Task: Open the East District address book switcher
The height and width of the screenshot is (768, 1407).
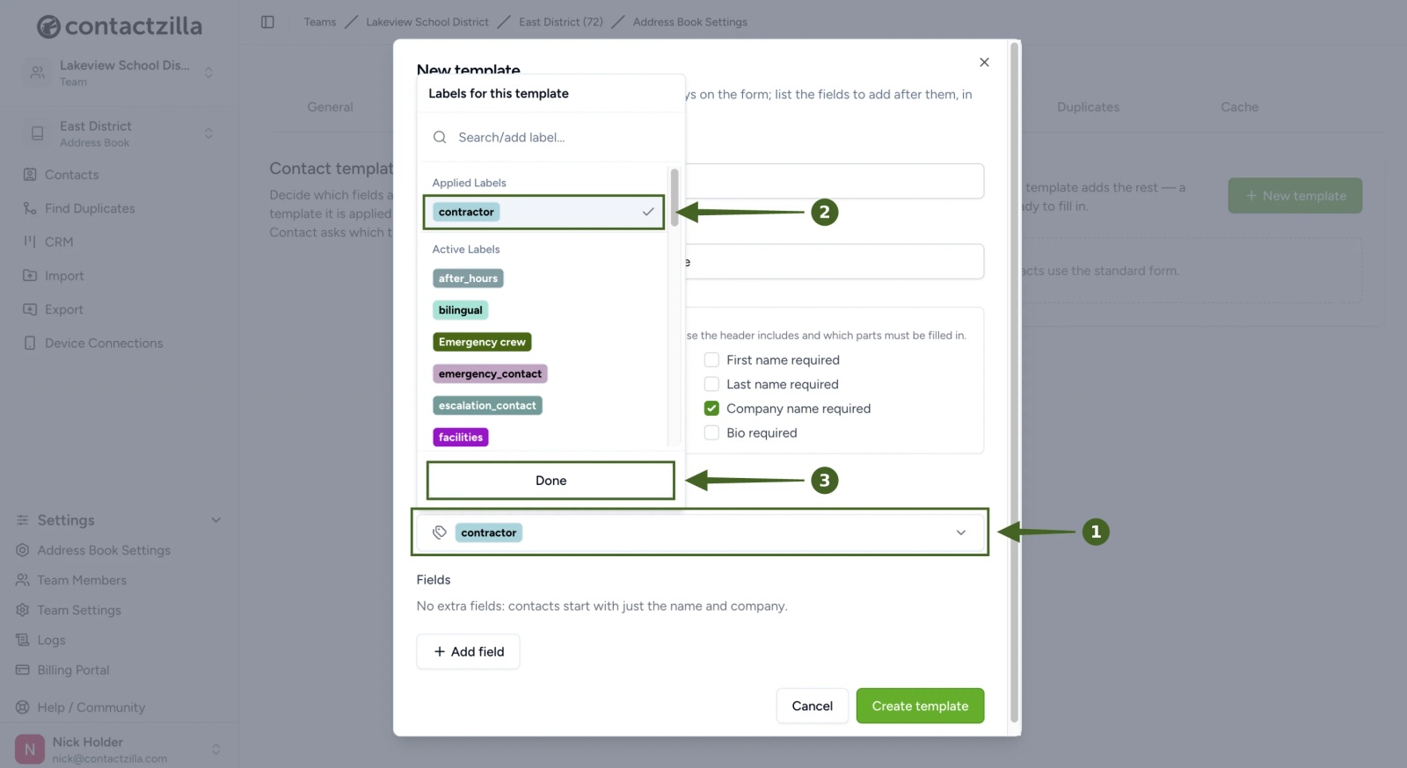Action: (x=120, y=134)
